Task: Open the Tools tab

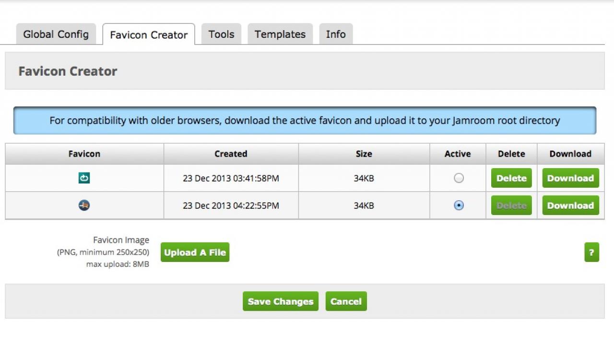Action: click(221, 34)
